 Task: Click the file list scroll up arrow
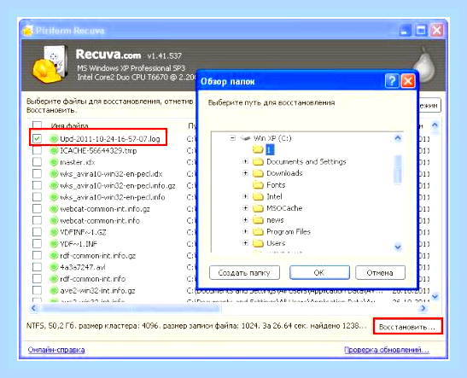point(435,125)
